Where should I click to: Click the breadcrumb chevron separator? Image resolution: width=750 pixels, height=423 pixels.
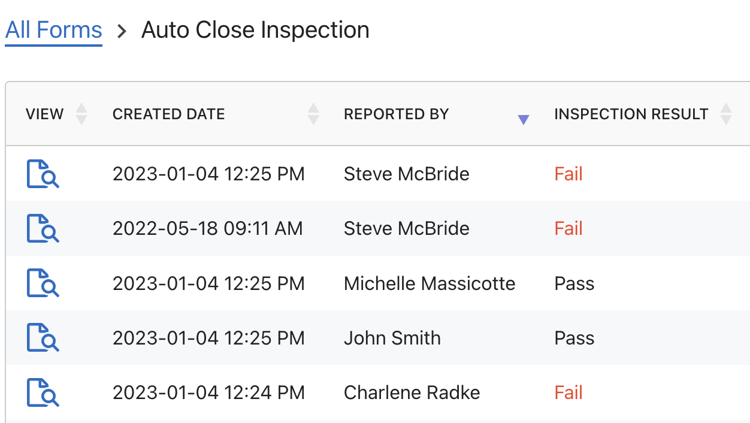pyautogui.click(x=122, y=31)
